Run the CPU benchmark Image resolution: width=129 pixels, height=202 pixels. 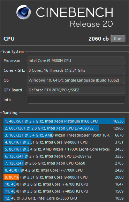[x=118, y=39]
